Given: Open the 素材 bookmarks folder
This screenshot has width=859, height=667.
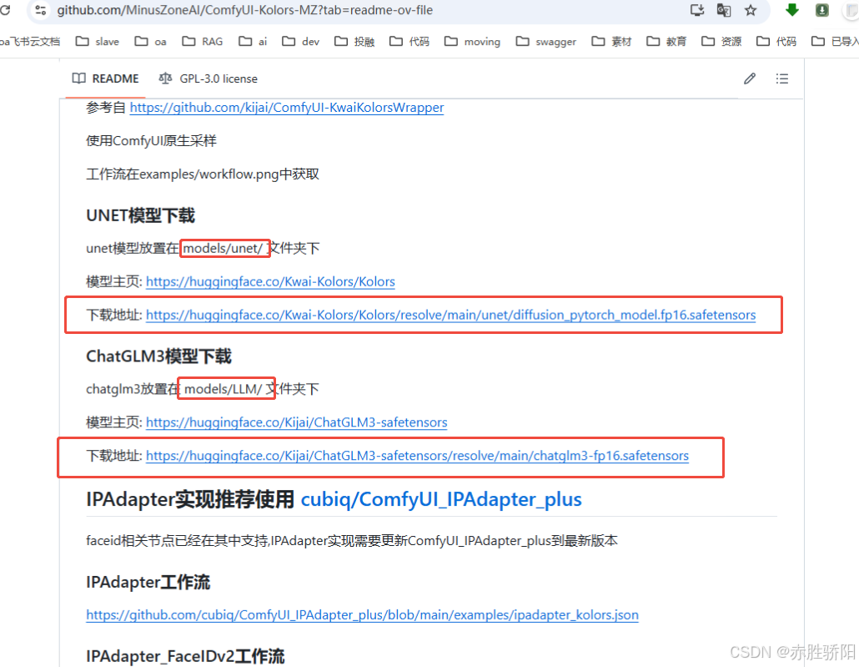Looking at the screenshot, I should click(x=611, y=42).
